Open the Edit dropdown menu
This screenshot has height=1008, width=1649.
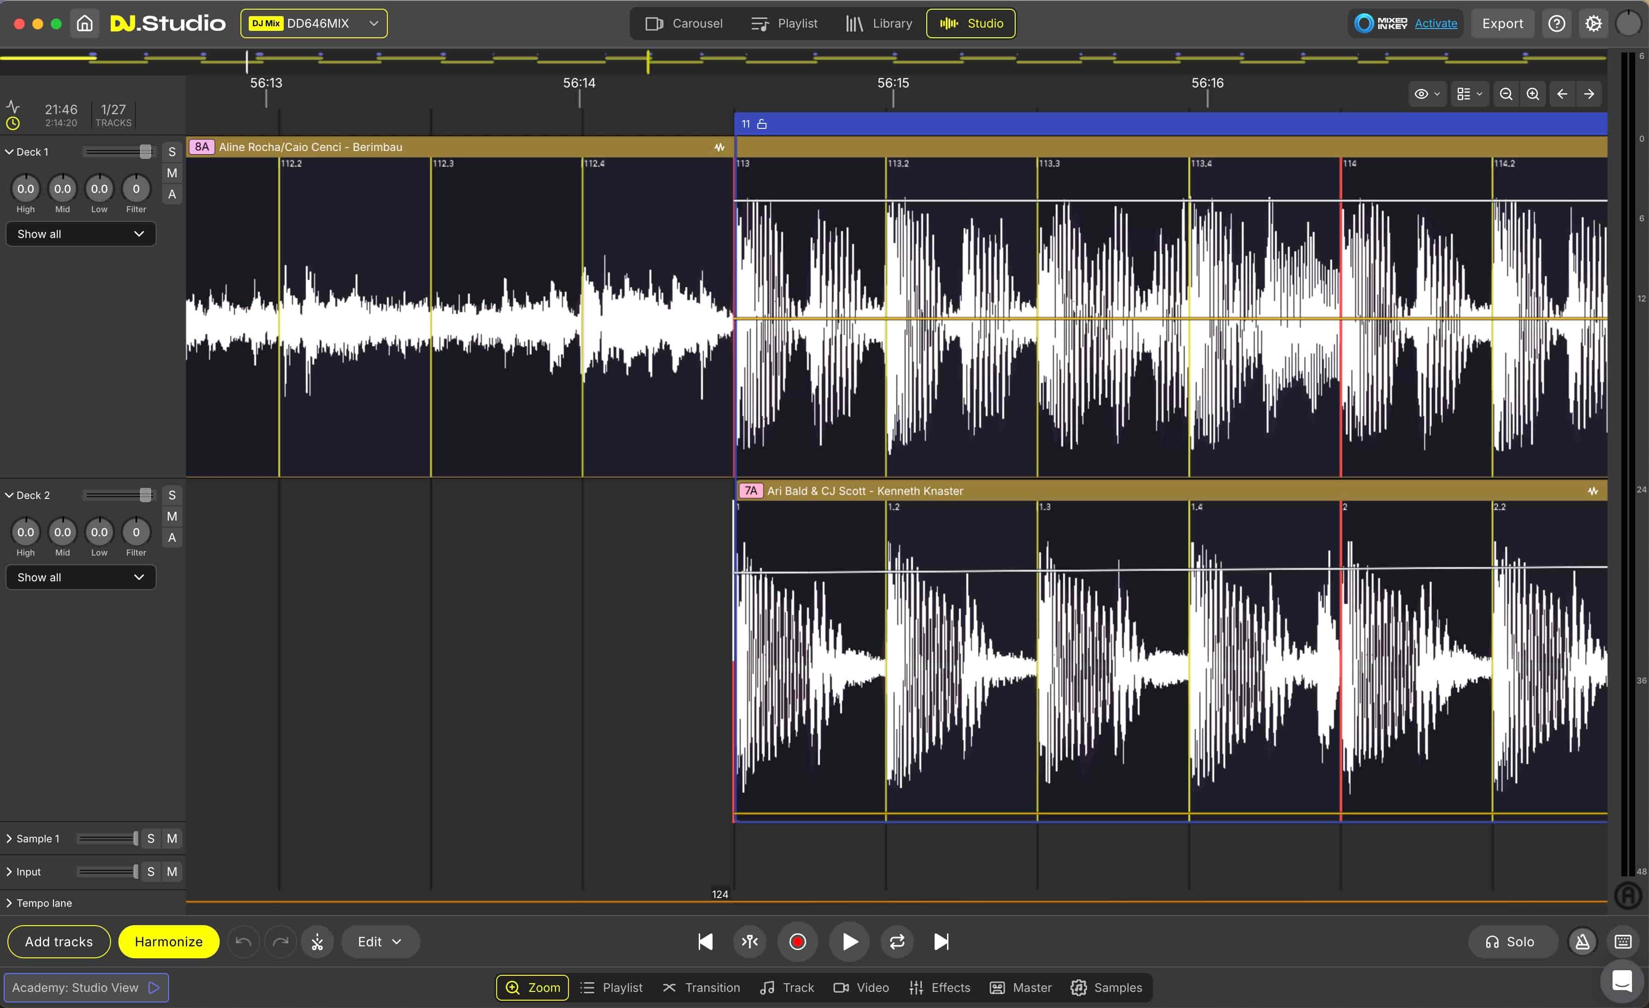[380, 942]
